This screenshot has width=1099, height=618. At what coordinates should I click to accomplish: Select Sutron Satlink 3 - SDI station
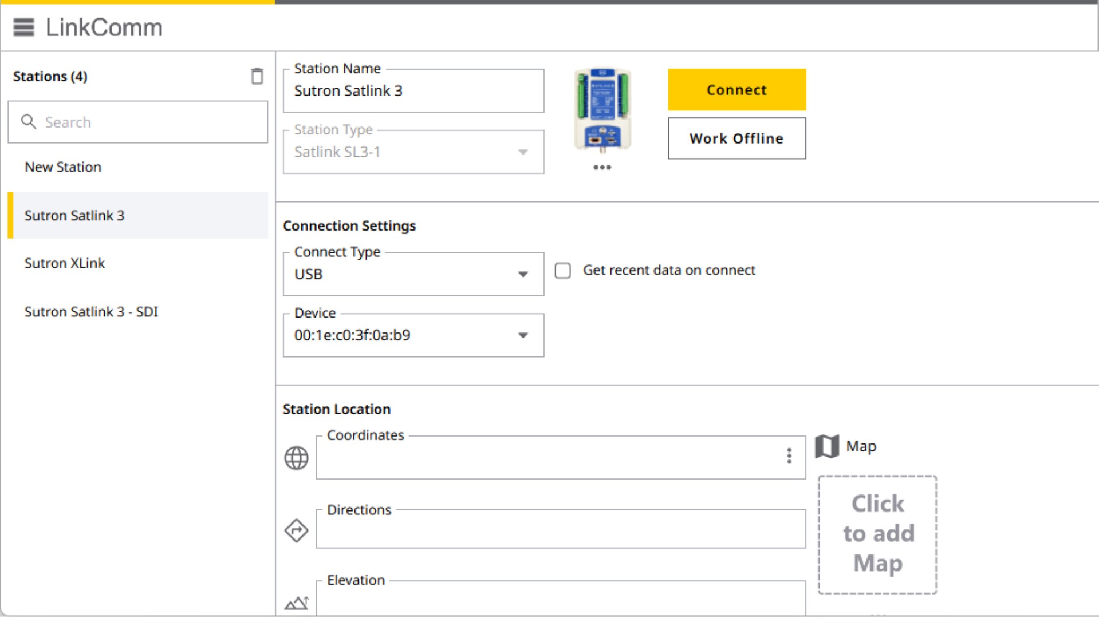(x=138, y=312)
